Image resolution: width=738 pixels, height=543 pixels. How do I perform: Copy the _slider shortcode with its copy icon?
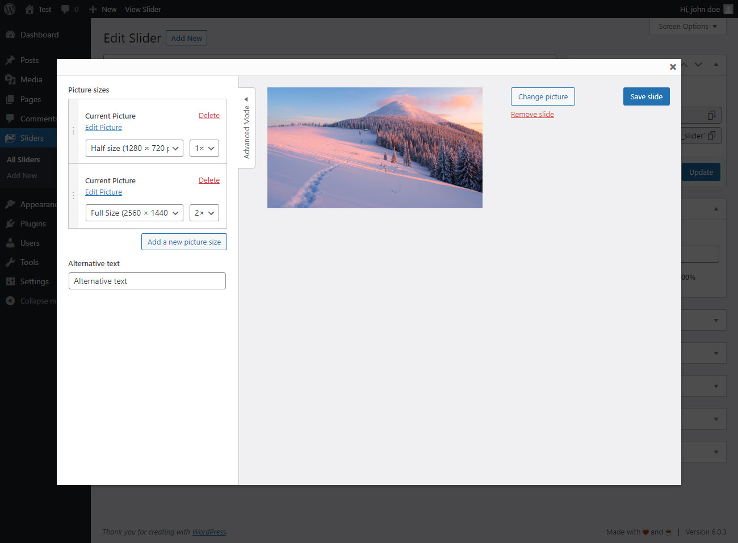(711, 136)
